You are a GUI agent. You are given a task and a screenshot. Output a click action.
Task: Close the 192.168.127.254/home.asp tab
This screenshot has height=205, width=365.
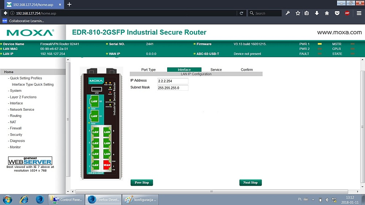point(60,4)
